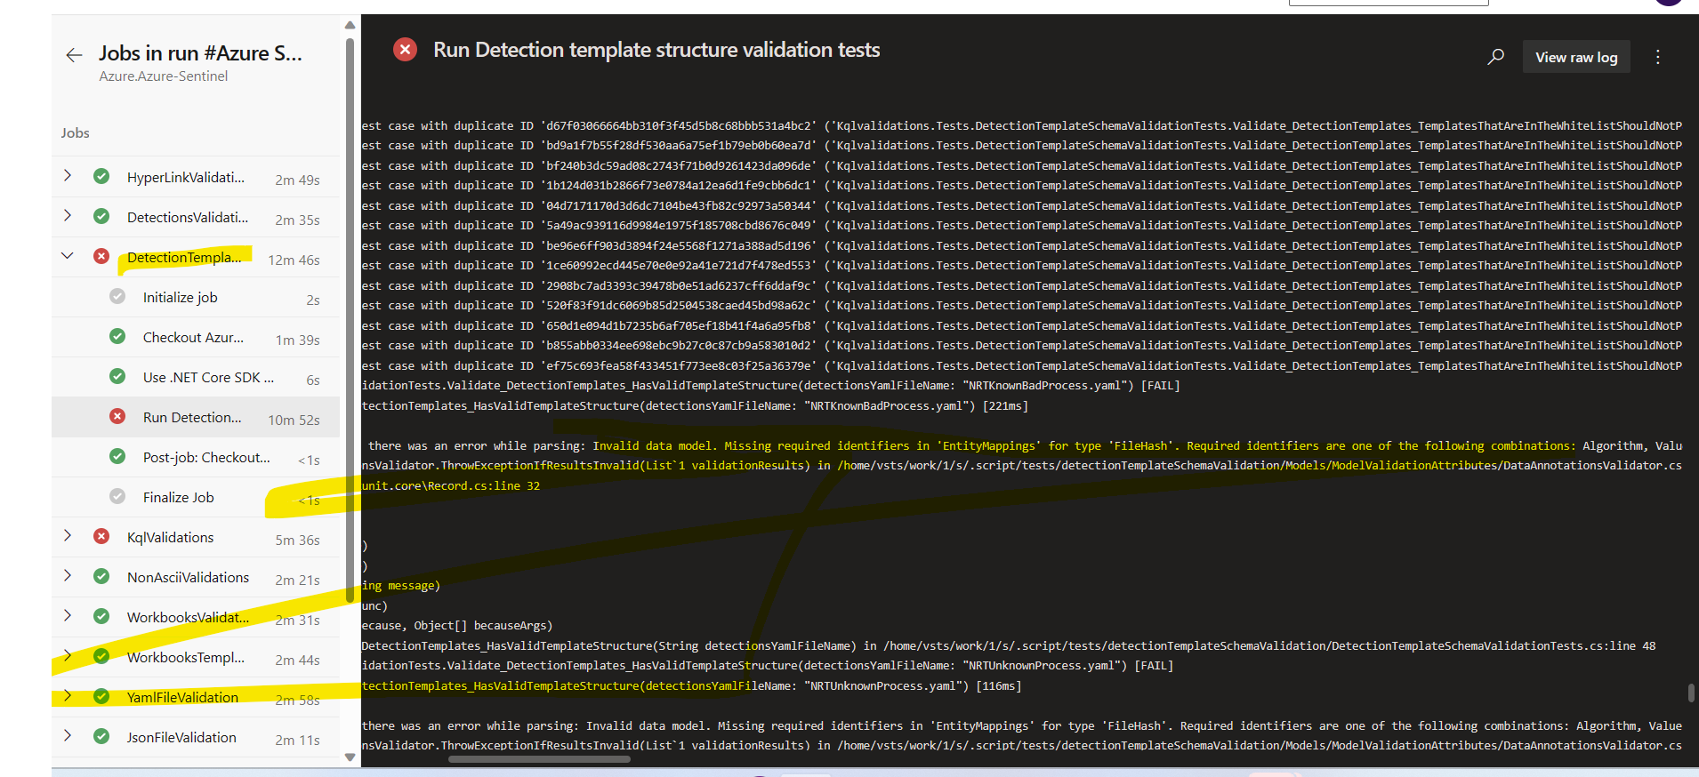Image resolution: width=1699 pixels, height=777 pixels.
Task: Click green success icon of WorkbooksTempl...
Action: [101, 656]
